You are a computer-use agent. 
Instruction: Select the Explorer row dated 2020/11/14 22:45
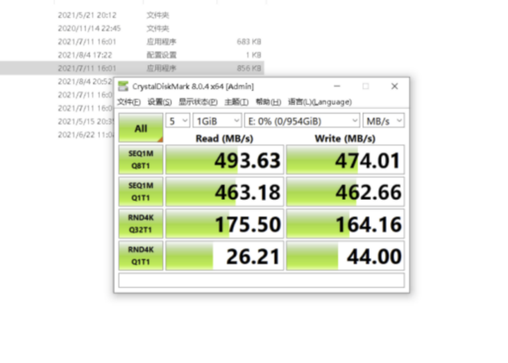pyautogui.click(x=132, y=29)
